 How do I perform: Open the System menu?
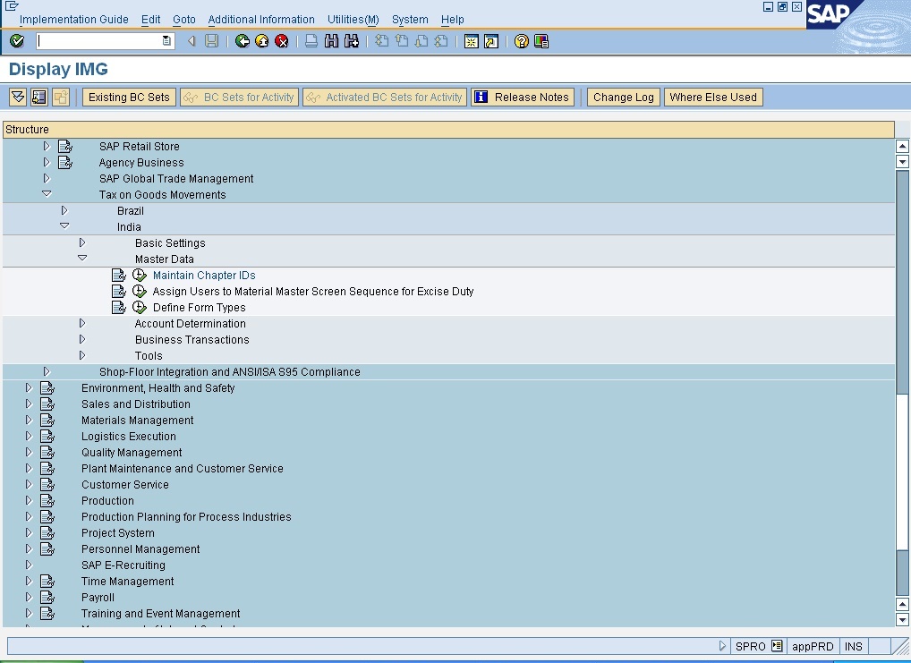[410, 19]
